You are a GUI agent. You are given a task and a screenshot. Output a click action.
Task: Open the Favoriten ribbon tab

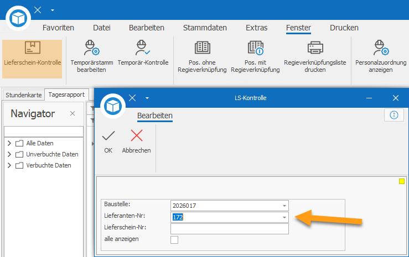pyautogui.click(x=58, y=28)
